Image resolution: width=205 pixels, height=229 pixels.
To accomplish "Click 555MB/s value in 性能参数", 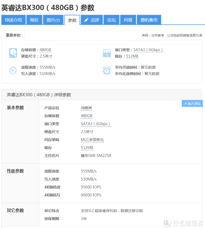I will 89,171.
